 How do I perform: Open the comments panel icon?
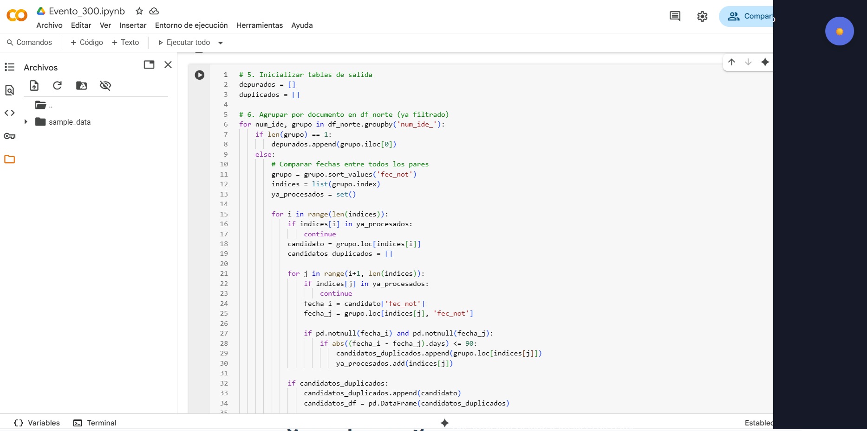tap(675, 16)
